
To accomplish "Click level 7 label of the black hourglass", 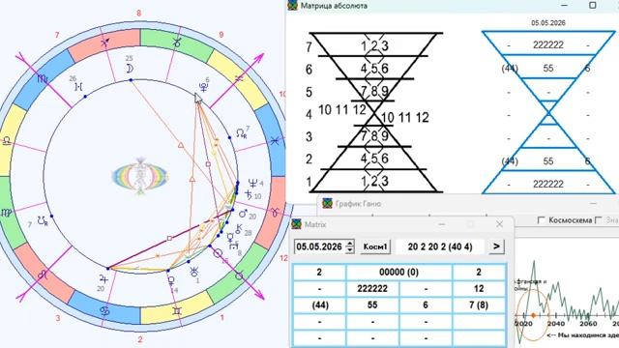I will point(309,47).
